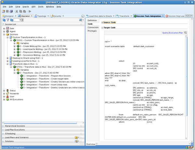Image resolution: width=195 pixels, height=150 pixels.
Task: Open the File menu
Action: 5,7
